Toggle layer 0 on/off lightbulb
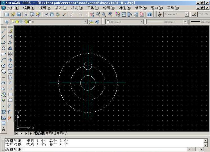Screen dimensions: 210x152 pyautogui.click(x=13, y=22)
